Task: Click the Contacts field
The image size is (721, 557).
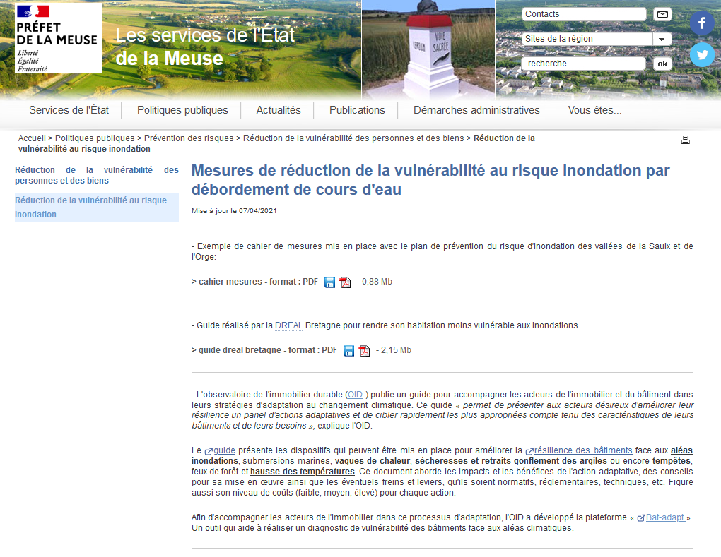Action: 584,14
